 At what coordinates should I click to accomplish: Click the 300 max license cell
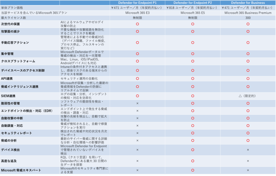(248, 18)
